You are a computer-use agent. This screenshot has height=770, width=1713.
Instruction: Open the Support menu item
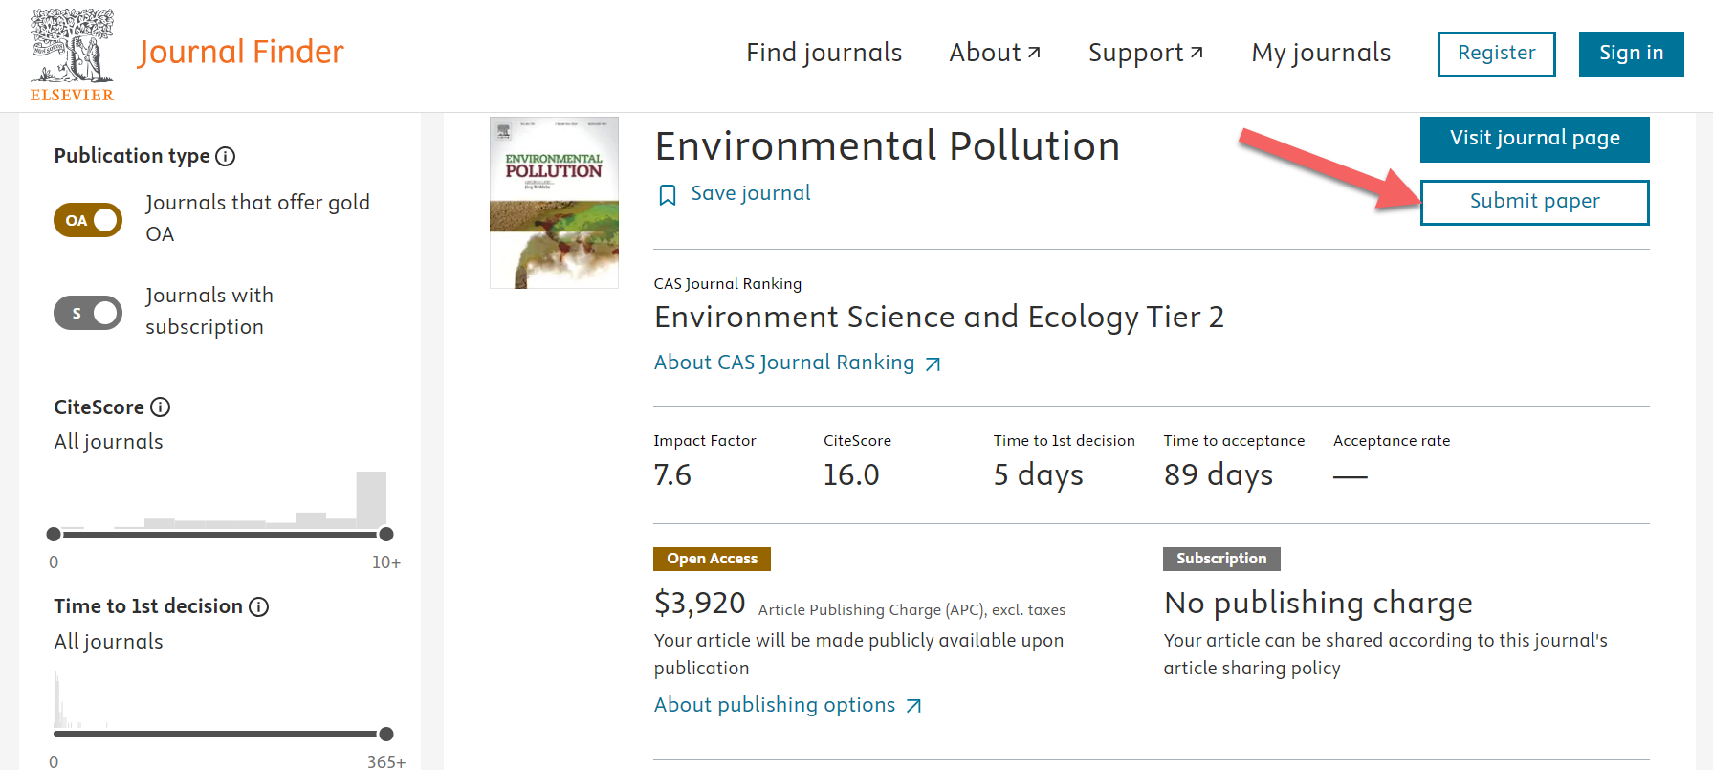[1146, 53]
